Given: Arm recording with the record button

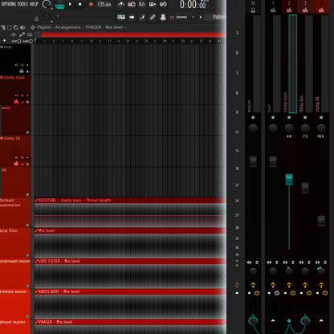Looking at the screenshot, I should tap(91, 4).
